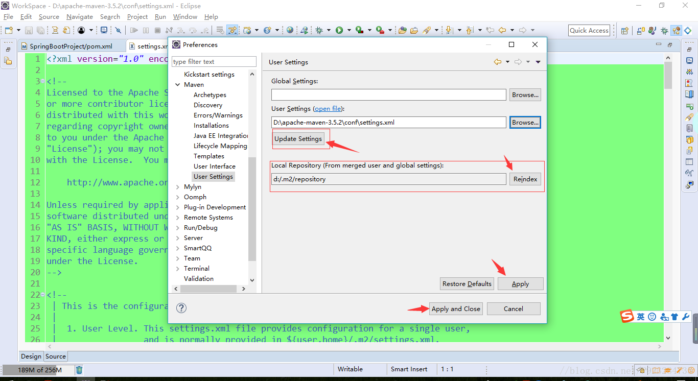698x381 pixels.
Task: Click Browse next to Global Settings
Action: [x=525, y=94]
